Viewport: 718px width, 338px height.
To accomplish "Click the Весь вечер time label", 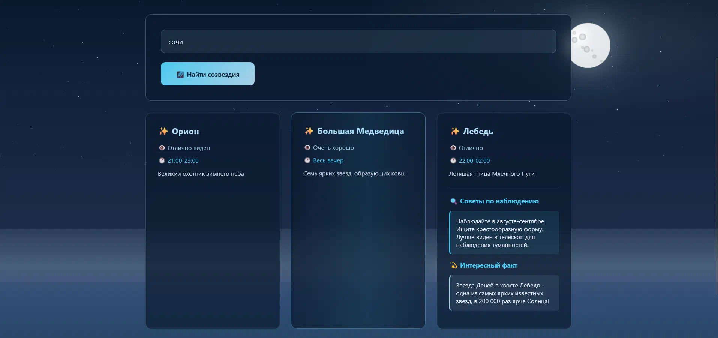I will [x=328, y=160].
